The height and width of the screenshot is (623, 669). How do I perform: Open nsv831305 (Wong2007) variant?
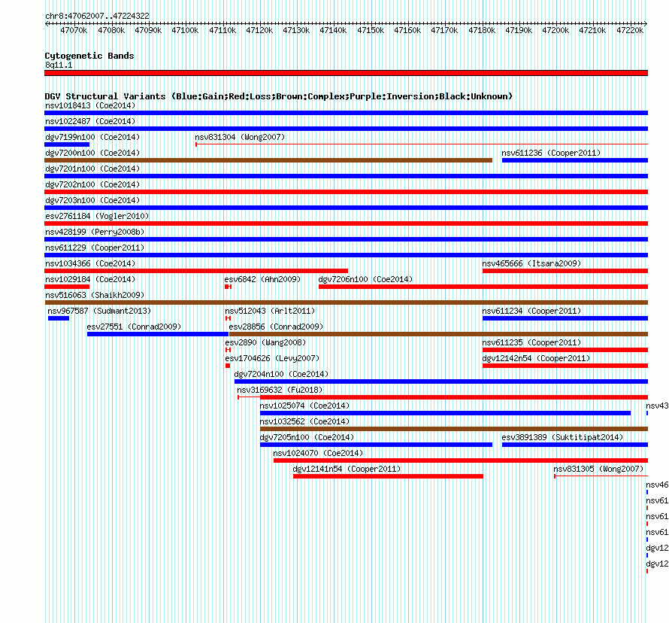coord(598,469)
